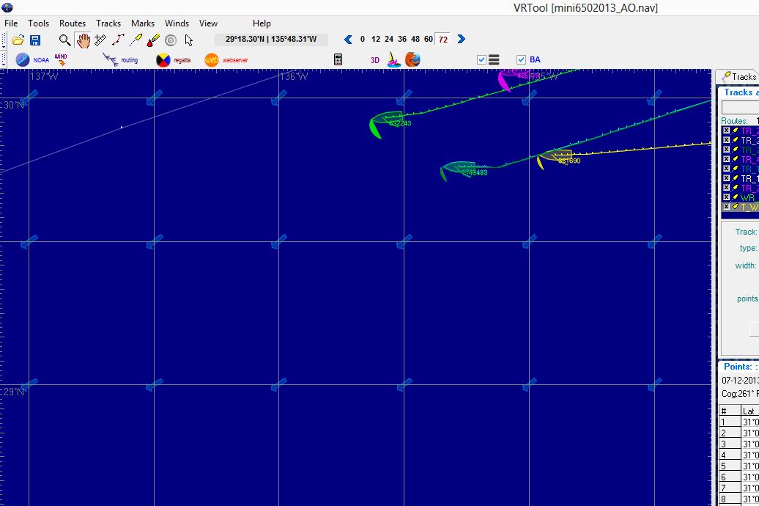Toggle the BA checkbox
759x506 pixels.
[x=521, y=59]
